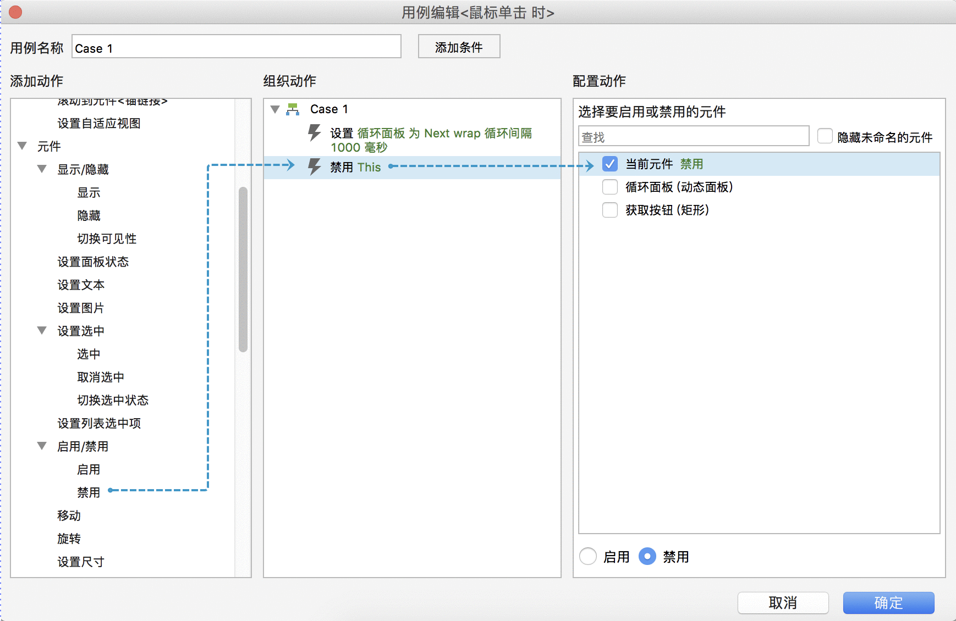956x621 pixels.
Task: Choose the 启用 action in the tree
Action: coord(89,469)
